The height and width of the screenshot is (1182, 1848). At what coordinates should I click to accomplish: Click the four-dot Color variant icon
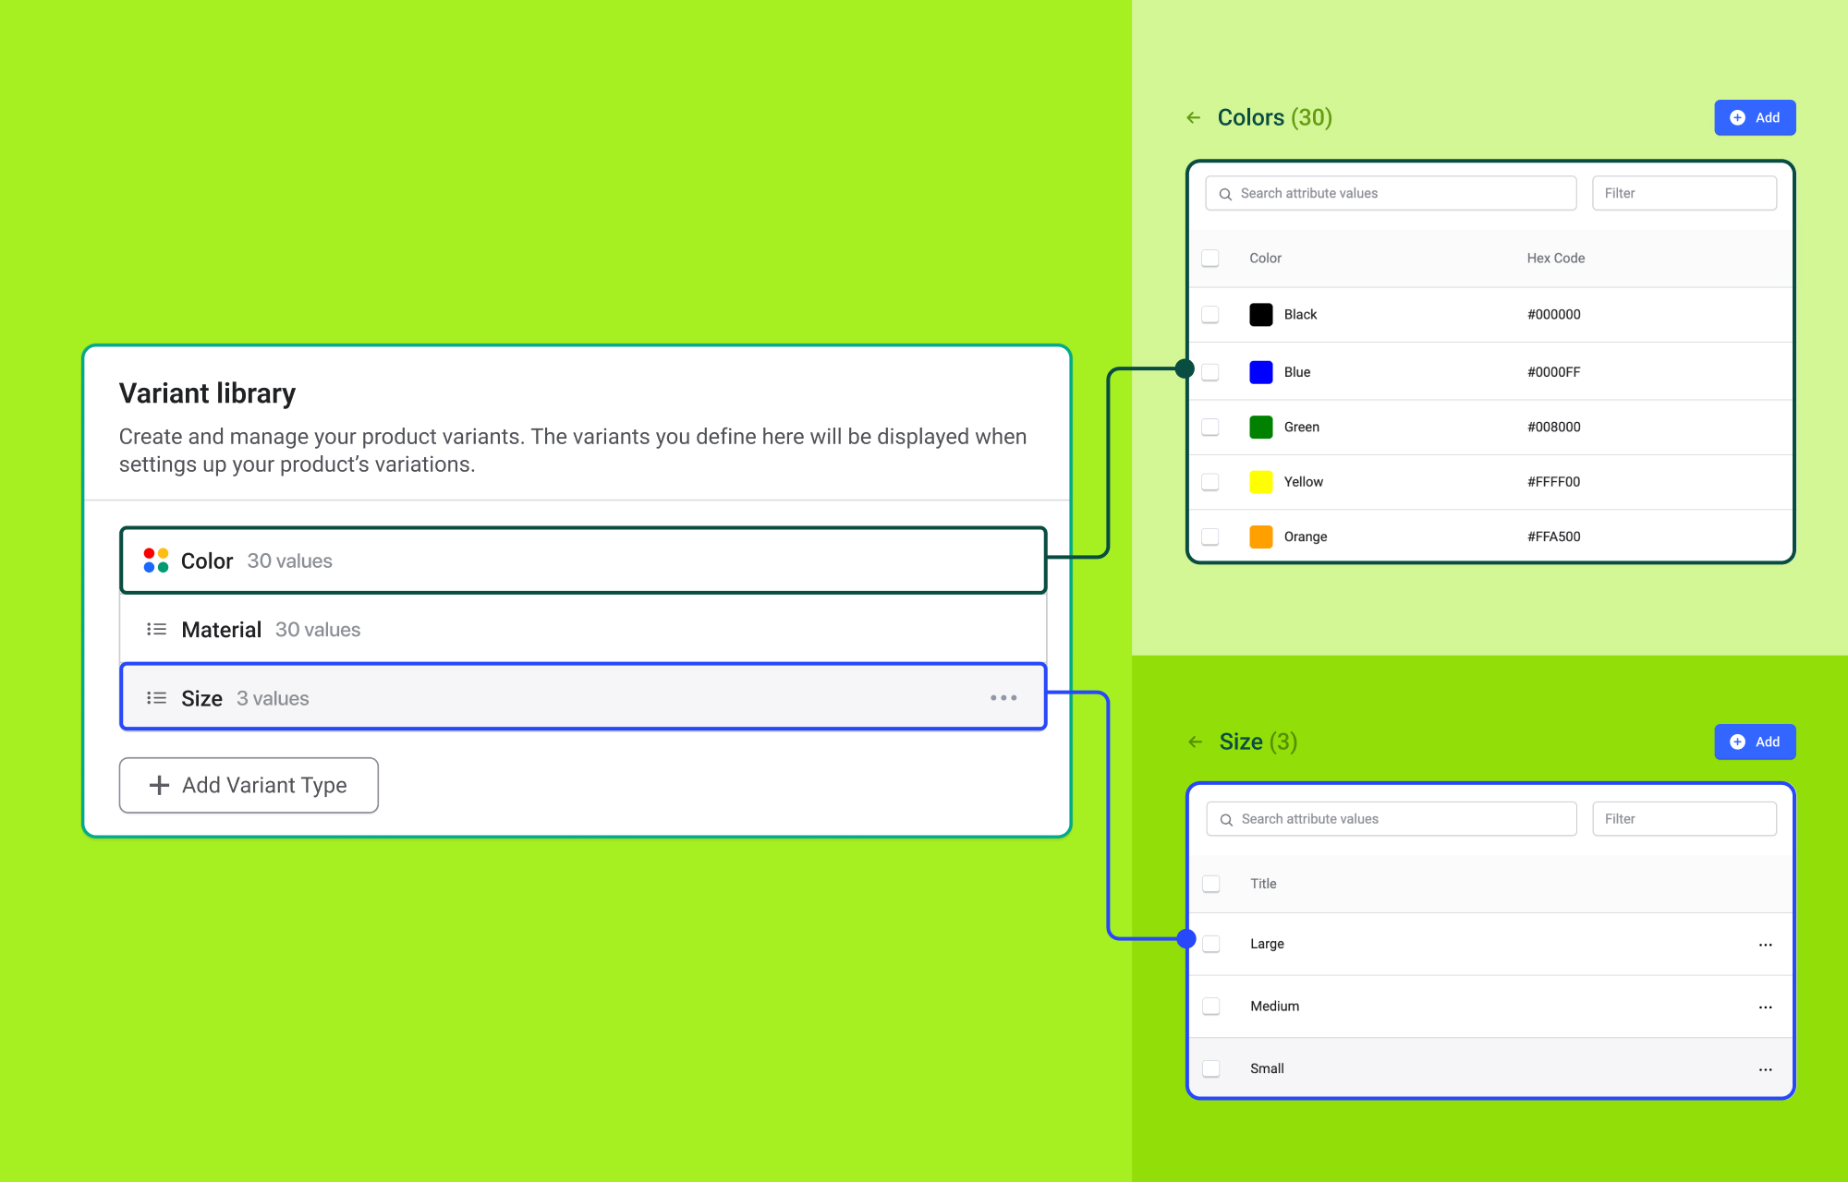pyautogui.click(x=156, y=561)
